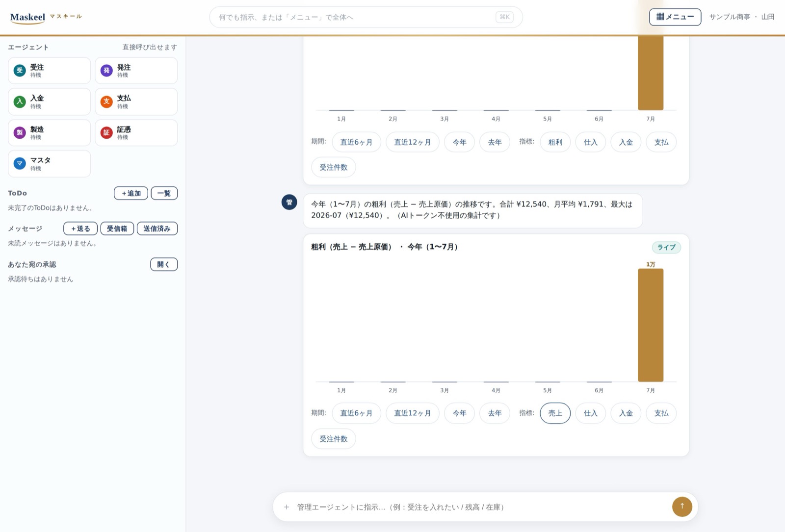Click the 直接呼び出せます label
785x532 pixels.
tap(150, 47)
